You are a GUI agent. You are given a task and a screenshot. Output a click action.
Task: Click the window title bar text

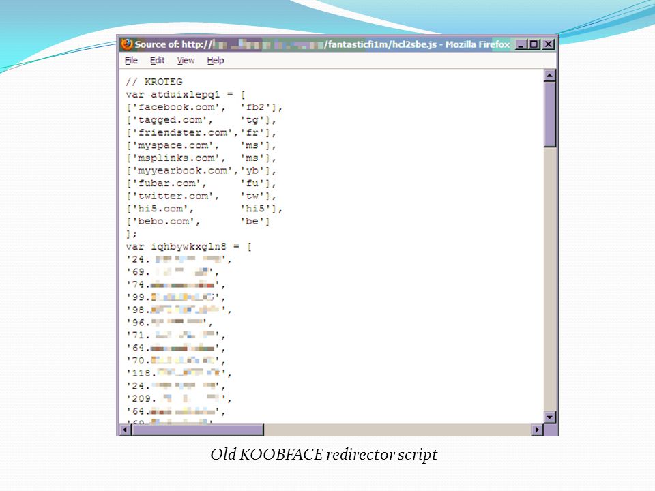coord(323,44)
